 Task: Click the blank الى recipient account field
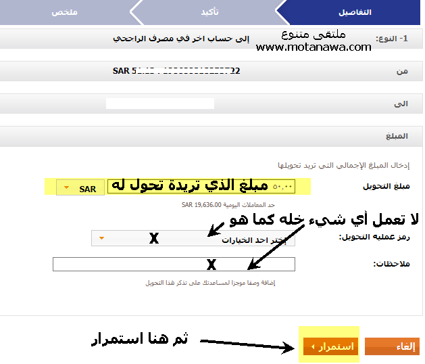click(x=160, y=104)
